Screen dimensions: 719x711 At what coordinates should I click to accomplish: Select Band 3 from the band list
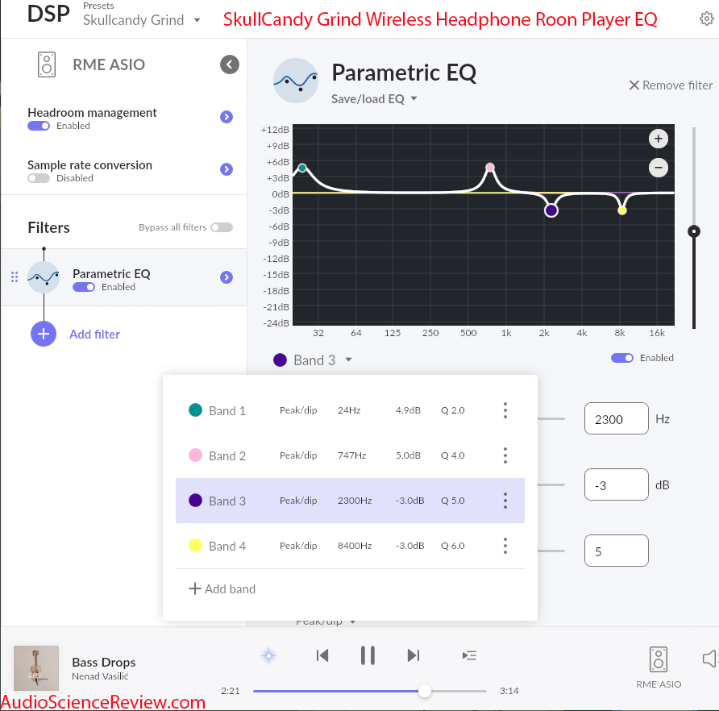(x=350, y=501)
